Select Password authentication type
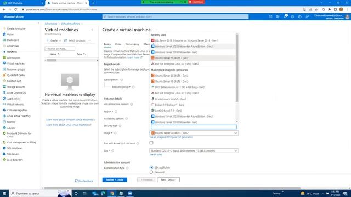This screenshot has width=351, height=197. click(151, 172)
